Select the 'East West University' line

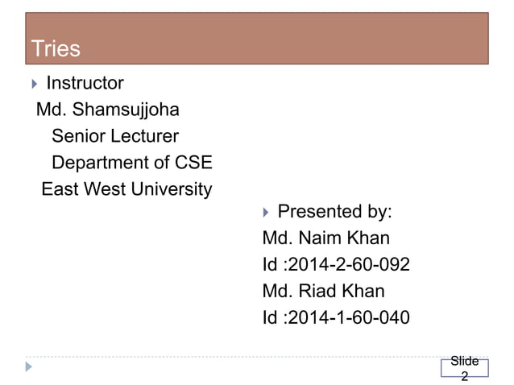point(126,189)
